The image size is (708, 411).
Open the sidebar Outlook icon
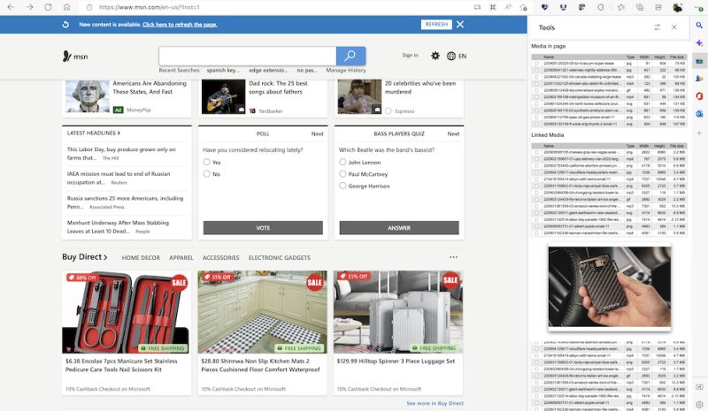coord(699,114)
